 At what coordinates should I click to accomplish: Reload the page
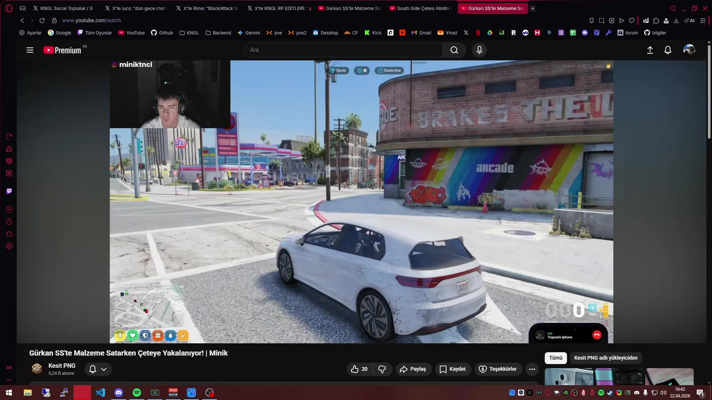pyautogui.click(x=42, y=21)
